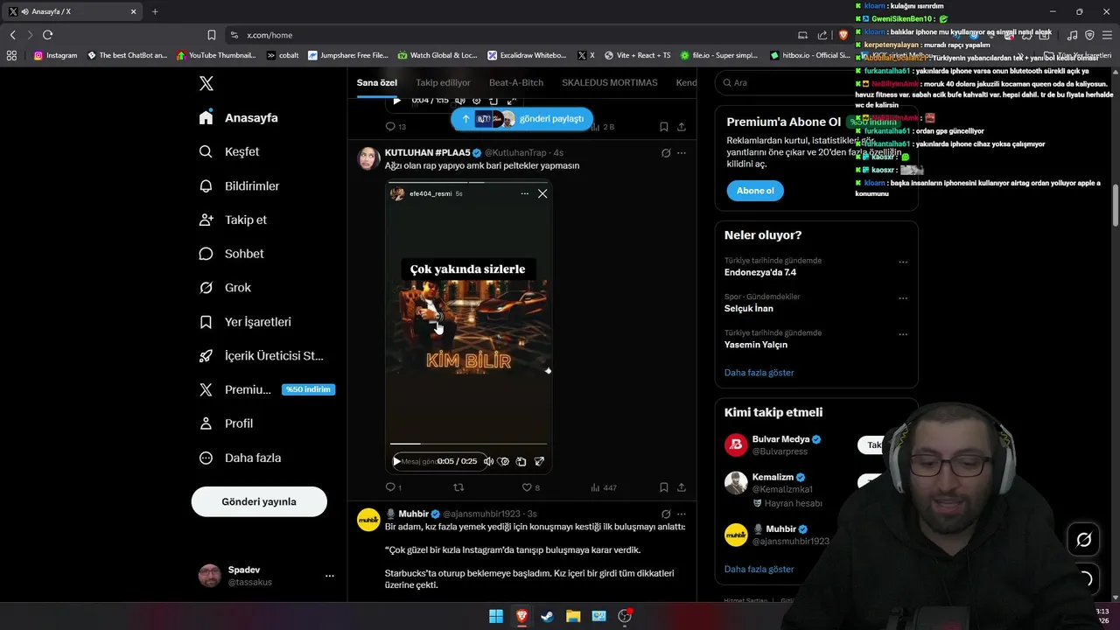Click Grok icon on KUTLUHAN post
Screen dimensions: 1120x630
[x=666, y=152]
